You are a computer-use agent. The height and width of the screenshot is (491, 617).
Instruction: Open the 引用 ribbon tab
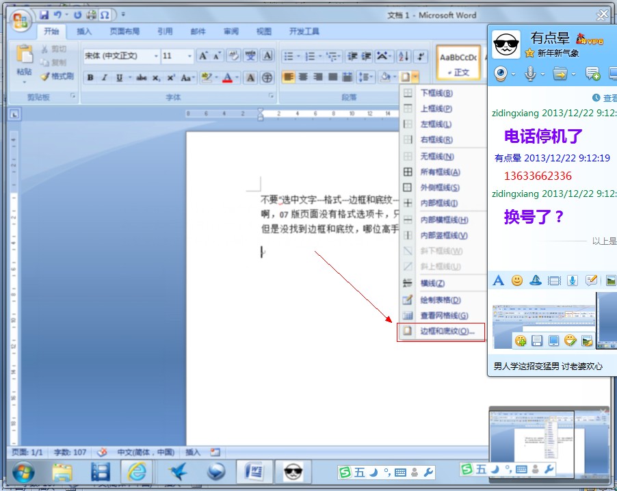pyautogui.click(x=165, y=31)
